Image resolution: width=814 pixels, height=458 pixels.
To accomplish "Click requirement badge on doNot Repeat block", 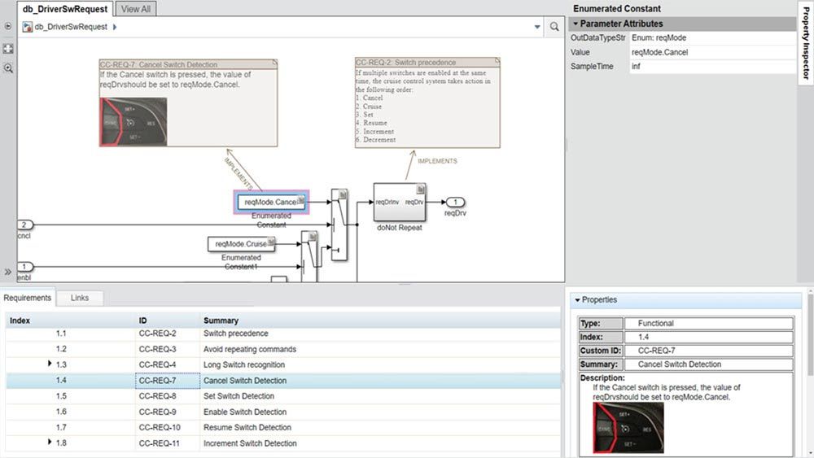I will [421, 190].
